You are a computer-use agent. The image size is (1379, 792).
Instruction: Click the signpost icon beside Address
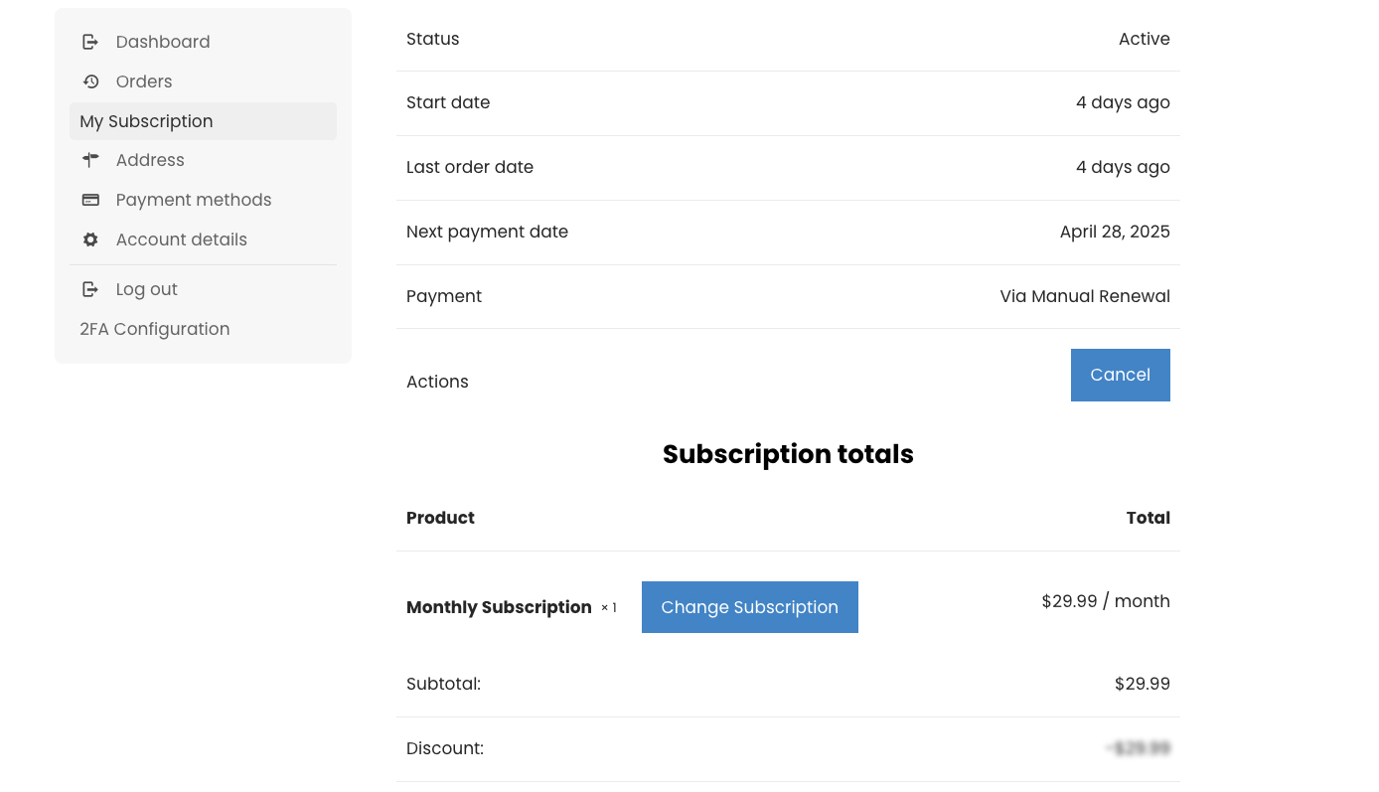click(90, 160)
